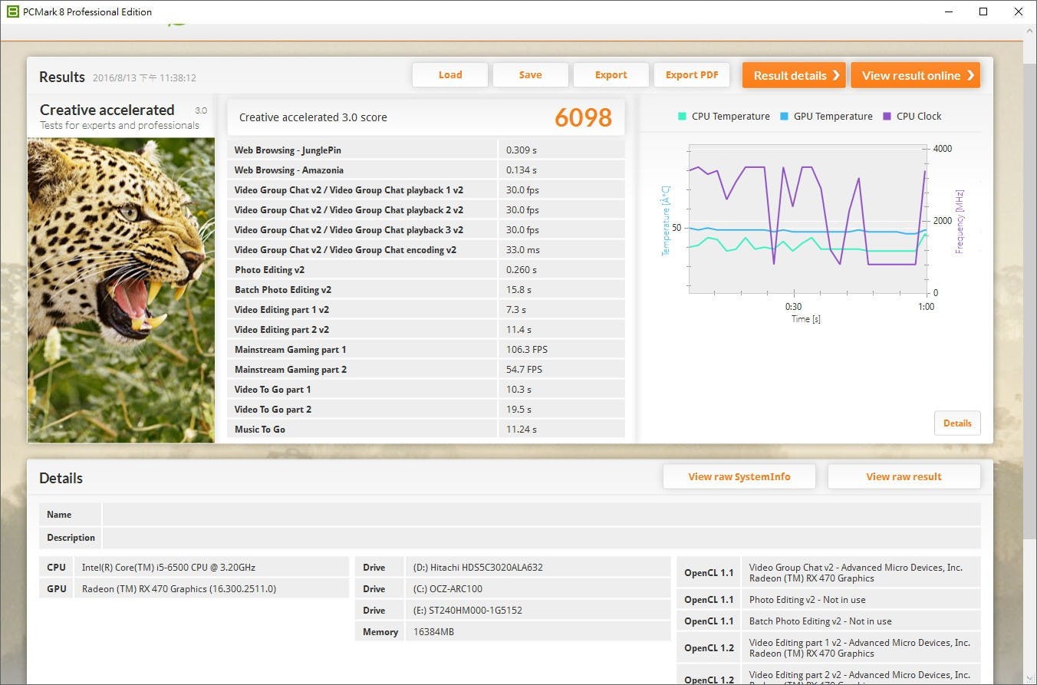Click the PCMark 8 app icon in title bar
1037x685 pixels.
12,12
